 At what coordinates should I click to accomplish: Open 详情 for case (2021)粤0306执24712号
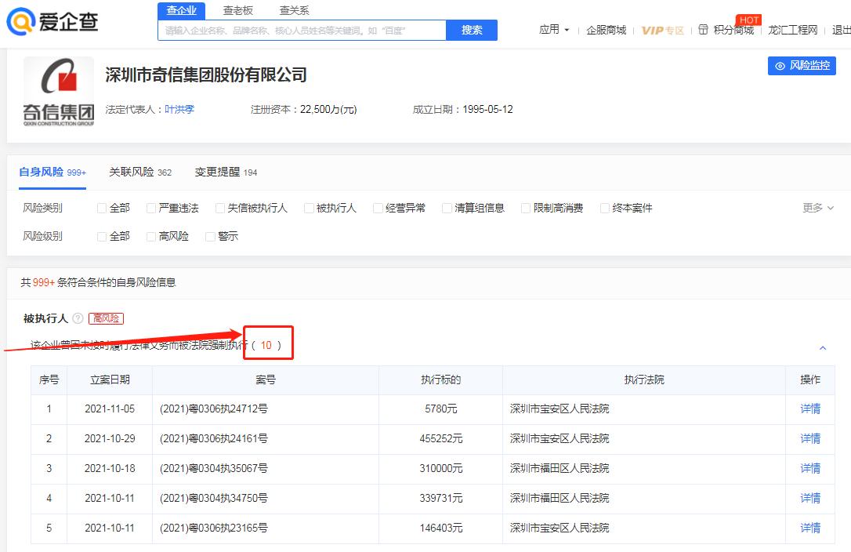[810, 409]
